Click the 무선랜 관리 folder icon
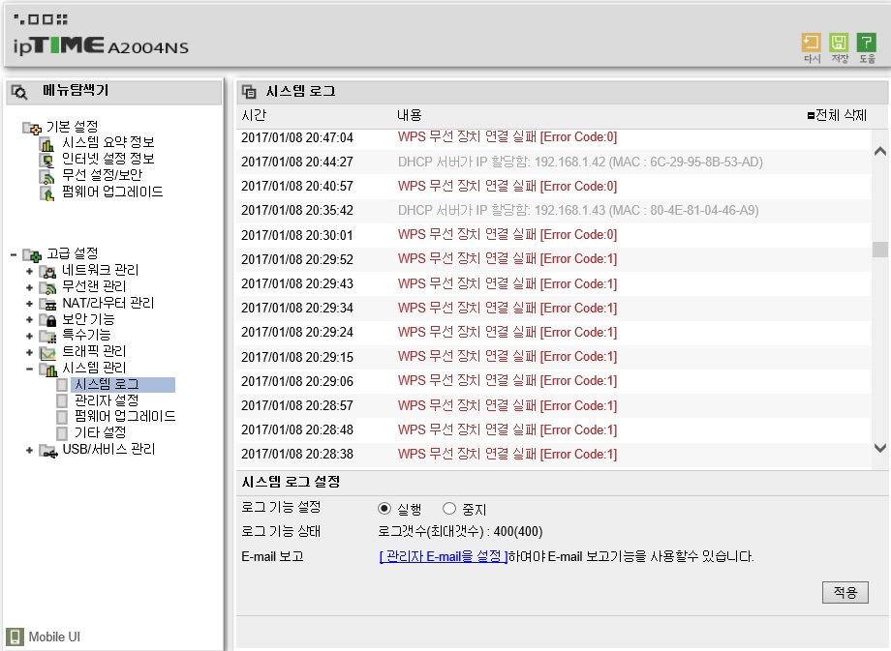This screenshot has width=891, height=651. click(x=47, y=287)
